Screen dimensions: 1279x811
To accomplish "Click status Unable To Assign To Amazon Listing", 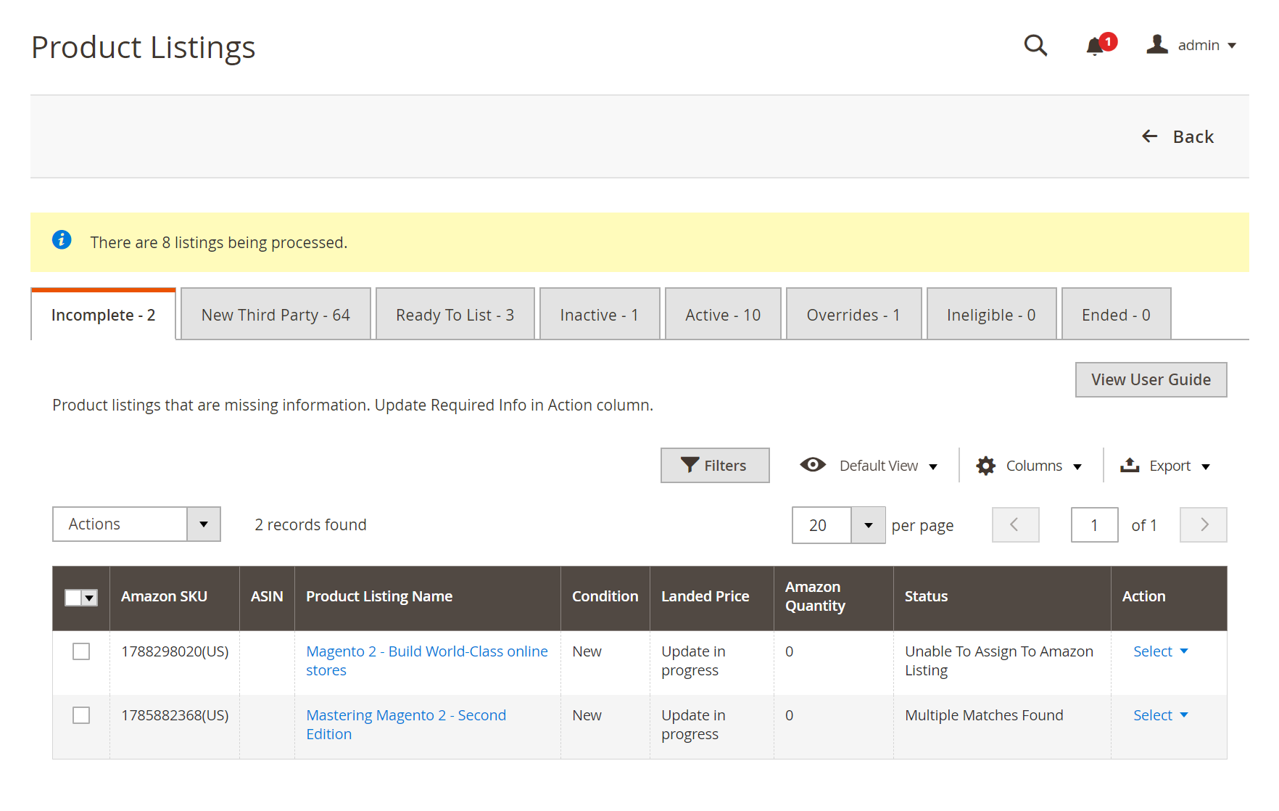I will click(999, 661).
